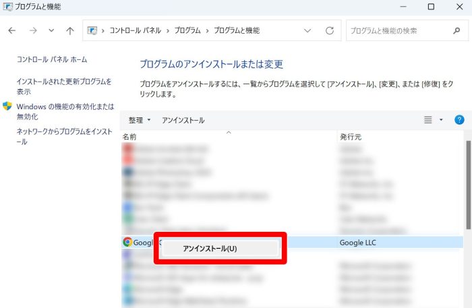The image size is (472, 308).
Task: Open コントロール パネル ホーム link
Action: click(x=52, y=59)
